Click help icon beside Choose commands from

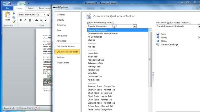tap(113, 23)
